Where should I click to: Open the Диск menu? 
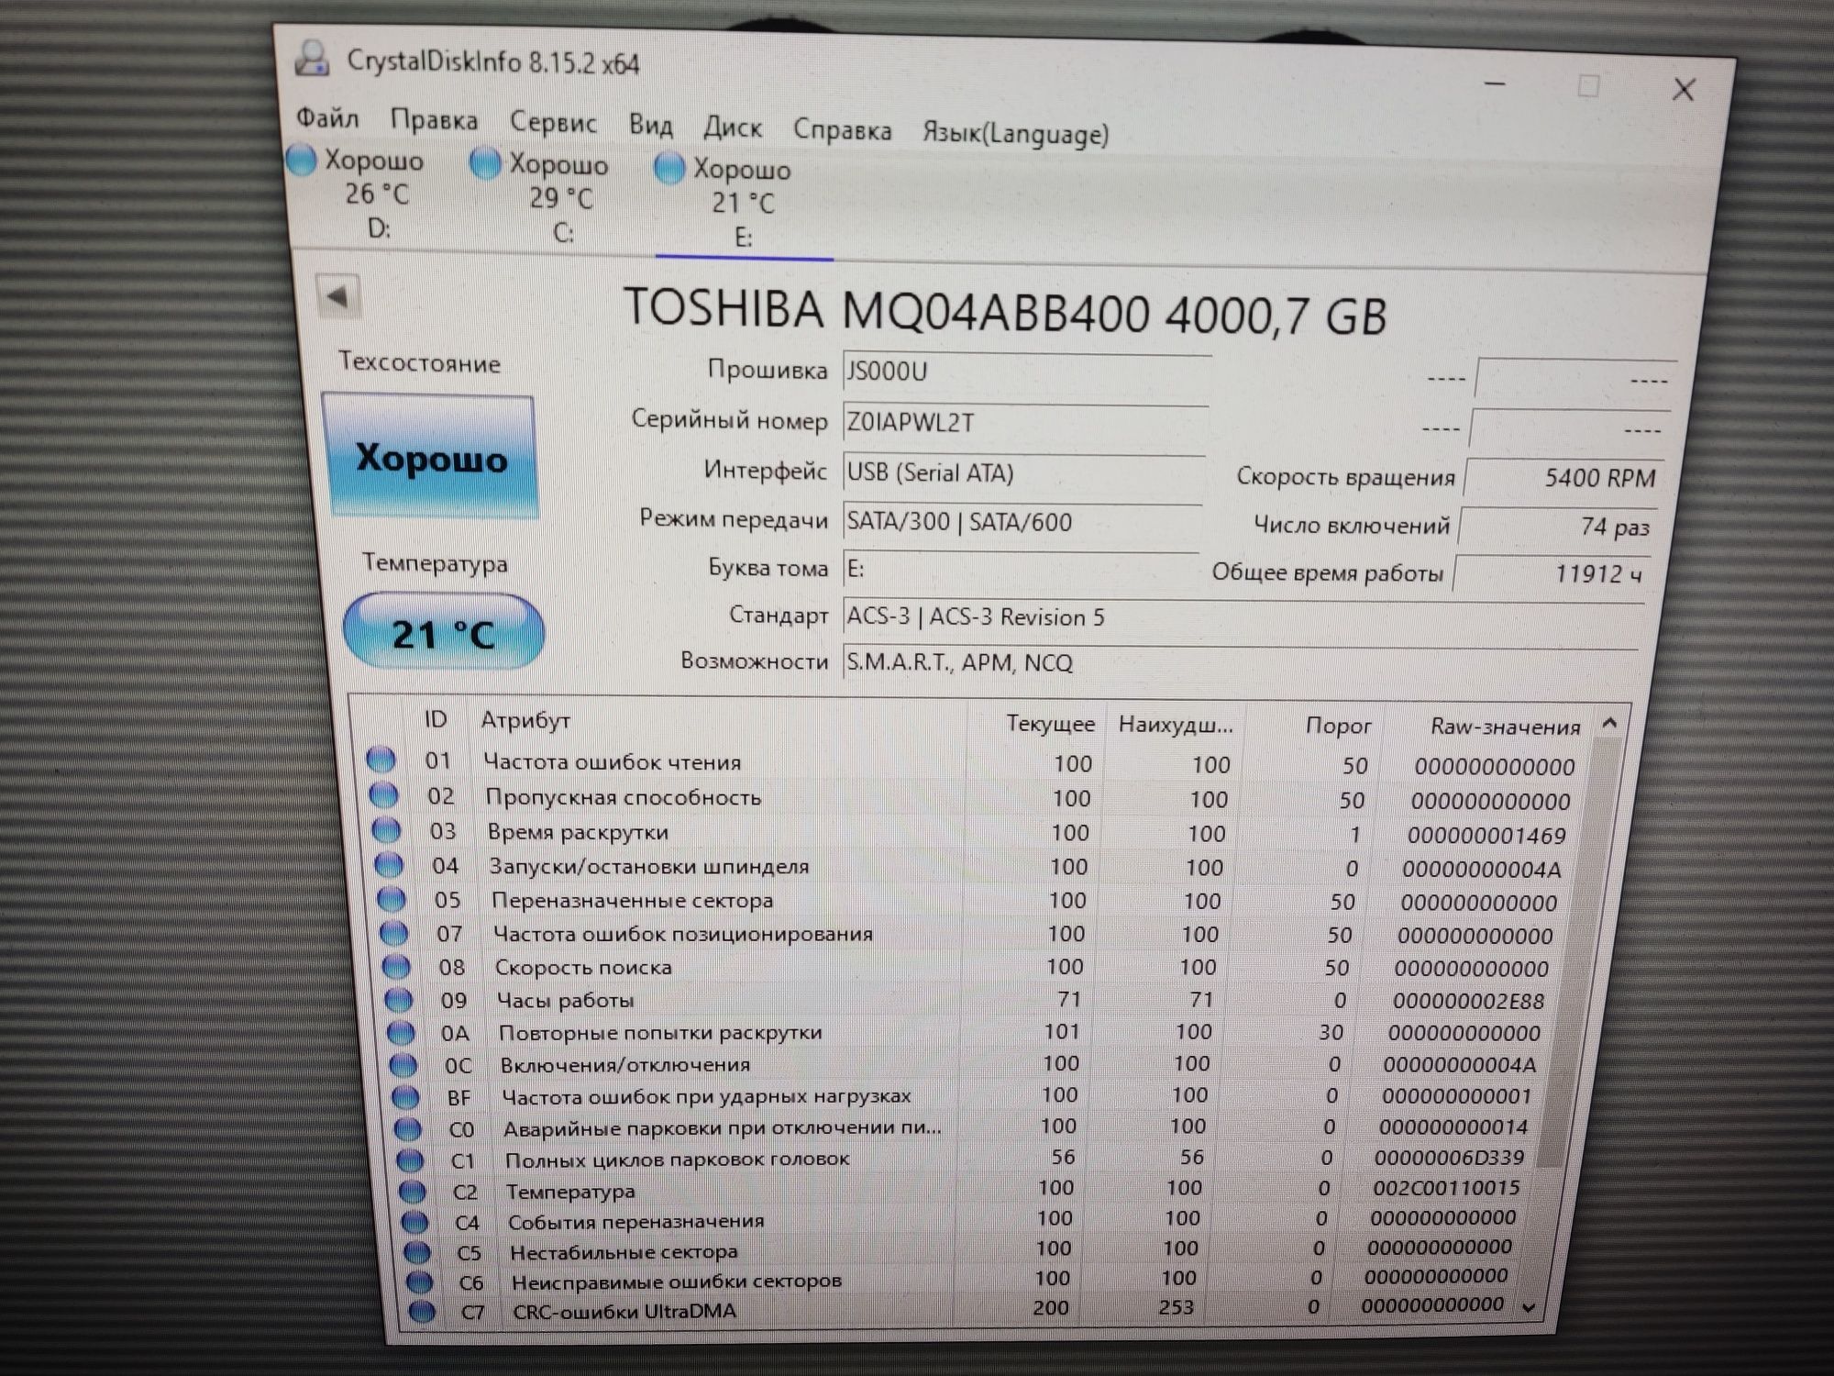732,128
